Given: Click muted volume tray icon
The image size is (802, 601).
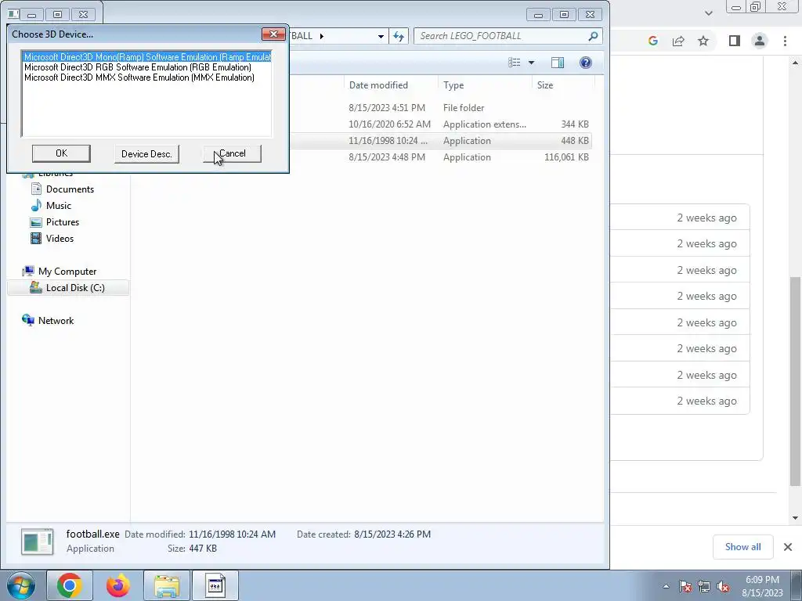Looking at the screenshot, I should tap(723, 586).
